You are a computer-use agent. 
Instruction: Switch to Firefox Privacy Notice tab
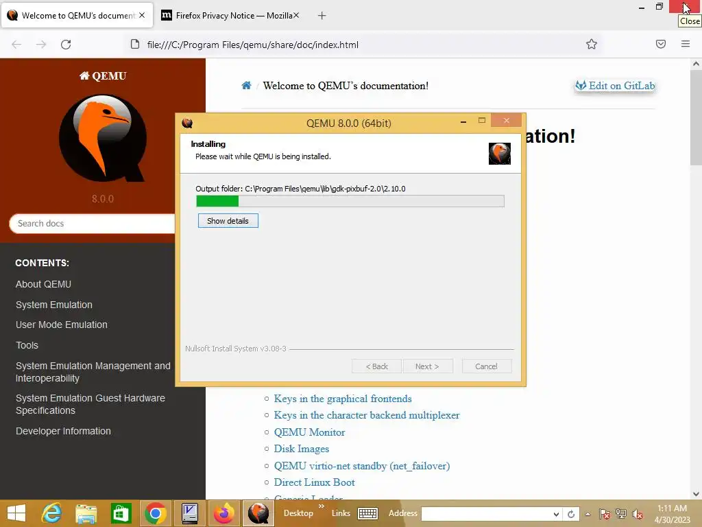click(x=230, y=16)
